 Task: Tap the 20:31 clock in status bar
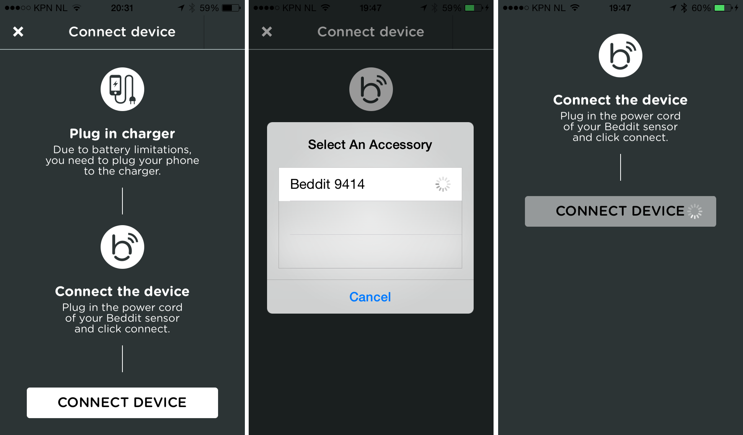tap(122, 8)
